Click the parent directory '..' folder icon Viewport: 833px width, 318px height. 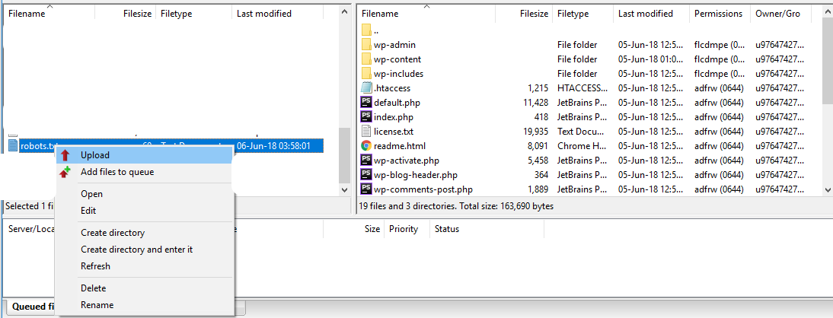[366, 30]
